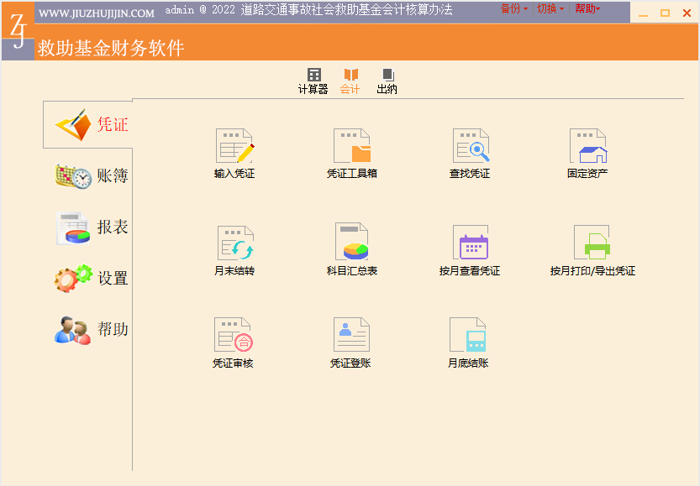Open the 月底结账 month-end closing icon
The height and width of the screenshot is (486, 700).
[468, 335]
